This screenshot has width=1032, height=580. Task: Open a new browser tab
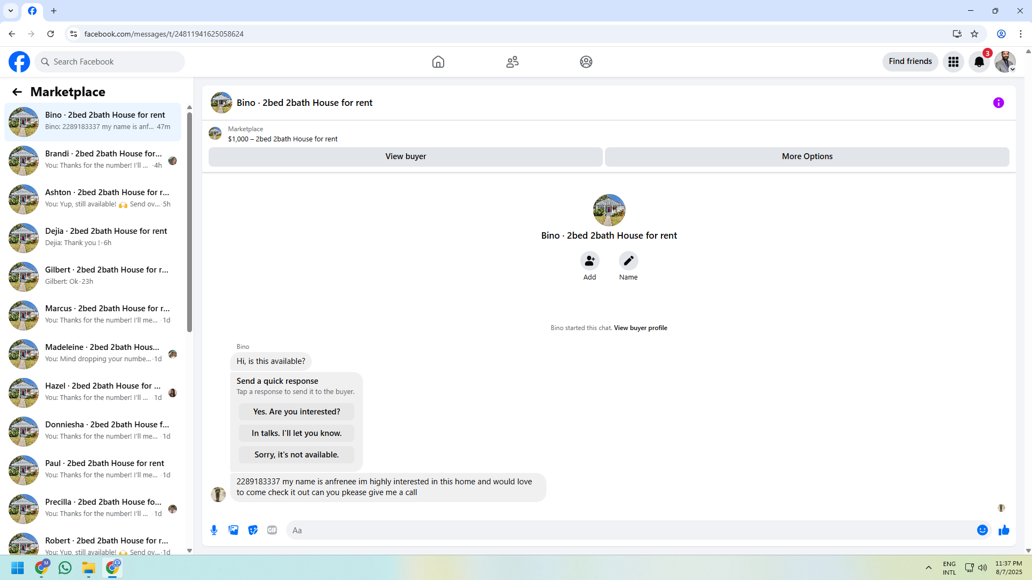[54, 11]
